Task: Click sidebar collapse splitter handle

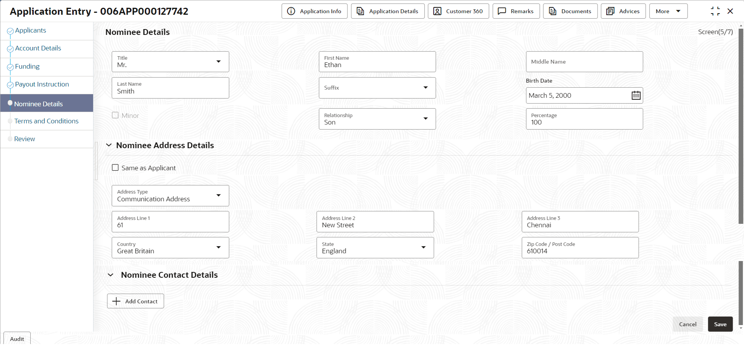Action: [x=96, y=161]
